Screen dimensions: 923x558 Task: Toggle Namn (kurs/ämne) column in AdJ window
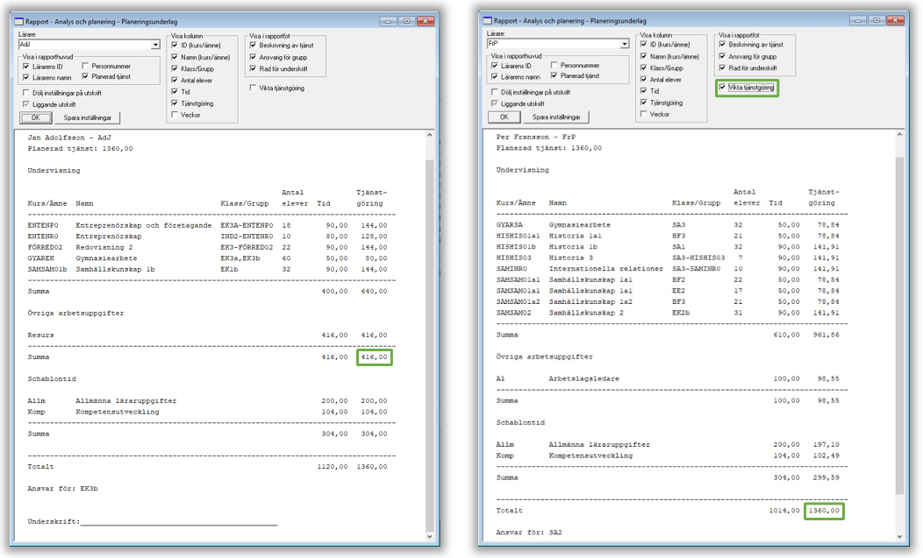pyautogui.click(x=175, y=57)
